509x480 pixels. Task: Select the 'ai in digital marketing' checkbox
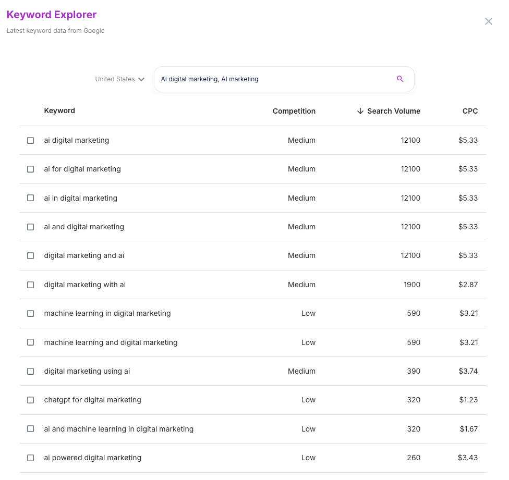[31, 198]
